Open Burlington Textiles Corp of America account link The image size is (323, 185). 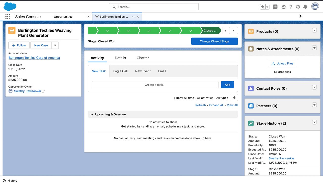click(34, 58)
